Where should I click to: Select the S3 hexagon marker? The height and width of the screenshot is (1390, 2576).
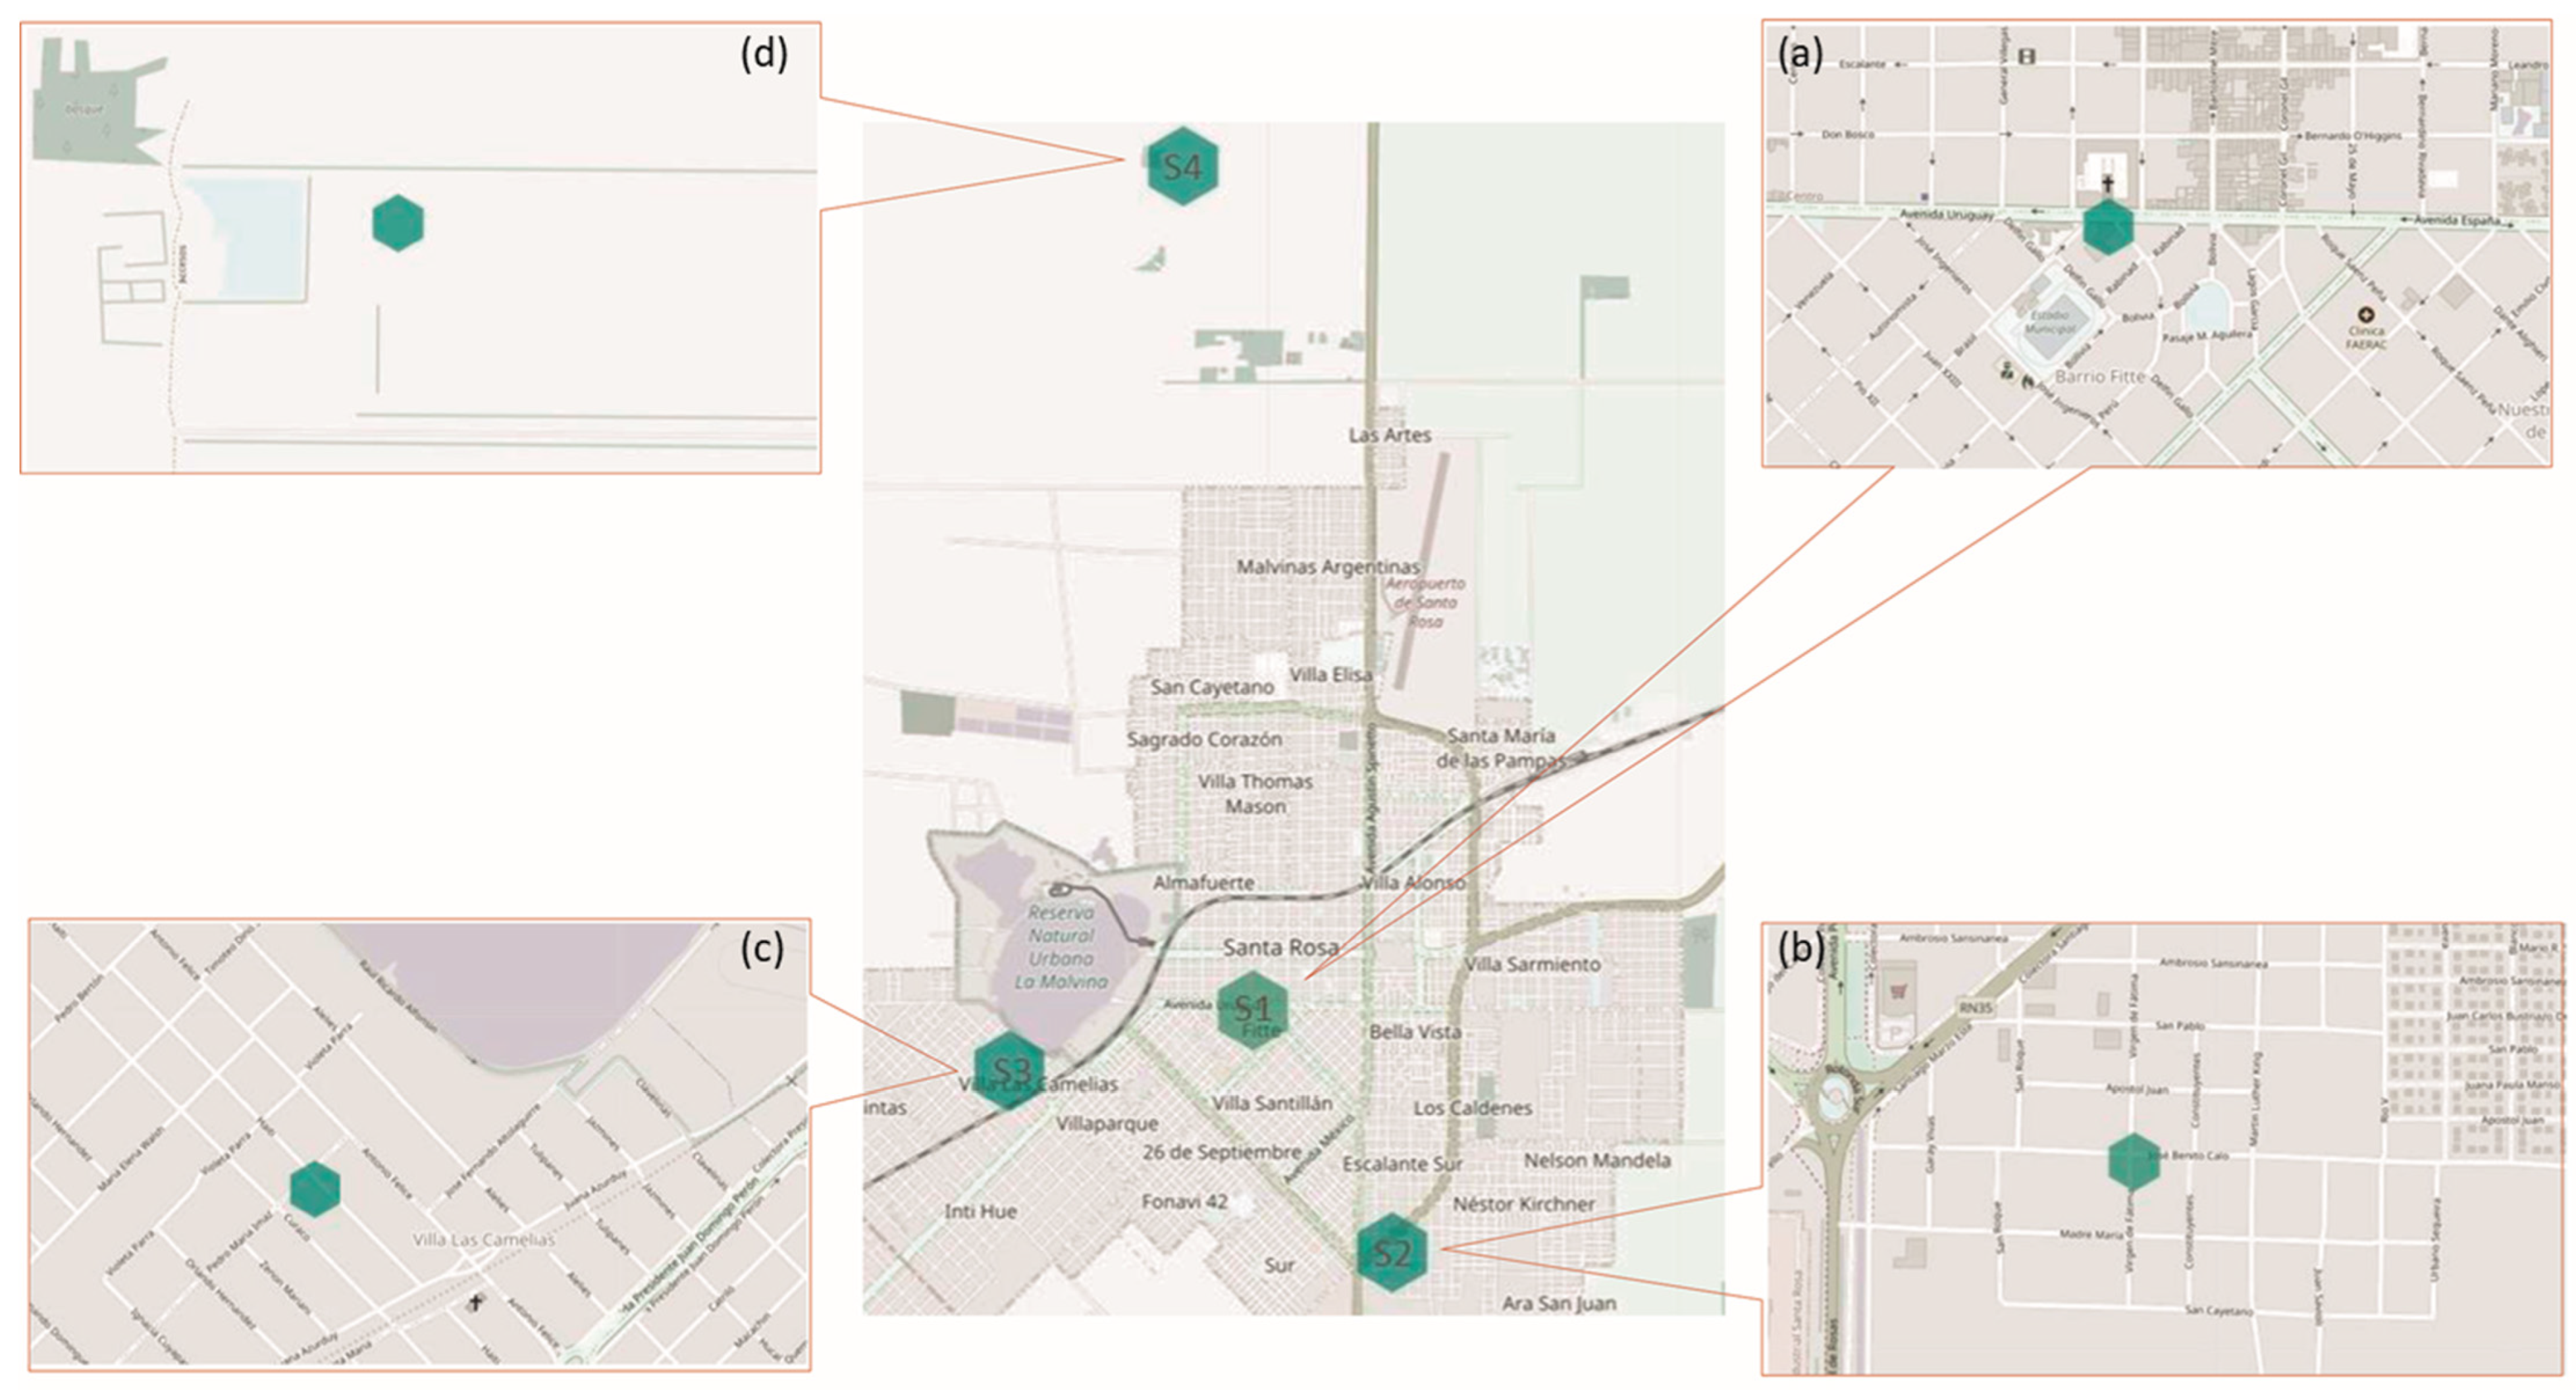[x=1009, y=1071]
